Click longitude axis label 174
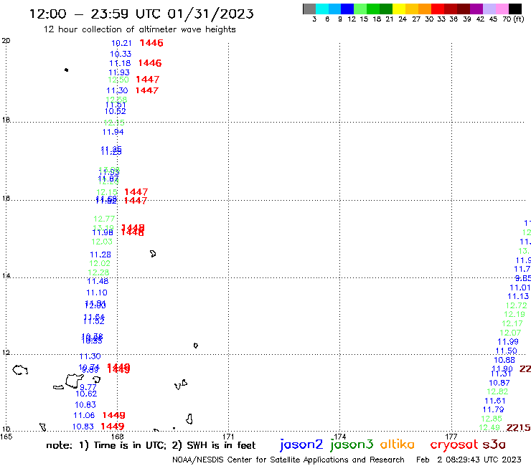 pyautogui.click(x=339, y=437)
